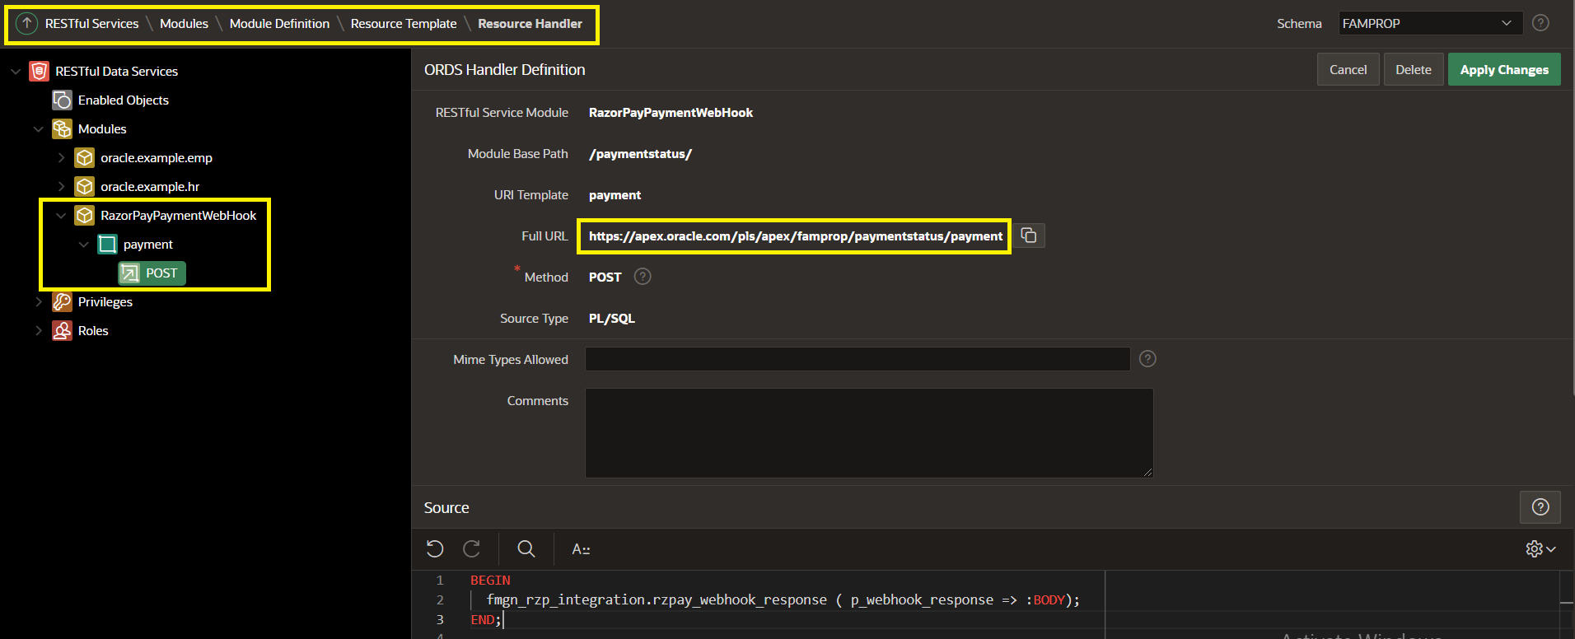Click RazorPayPaymentWebHook module name value
This screenshot has height=639, width=1575.
[x=671, y=113]
